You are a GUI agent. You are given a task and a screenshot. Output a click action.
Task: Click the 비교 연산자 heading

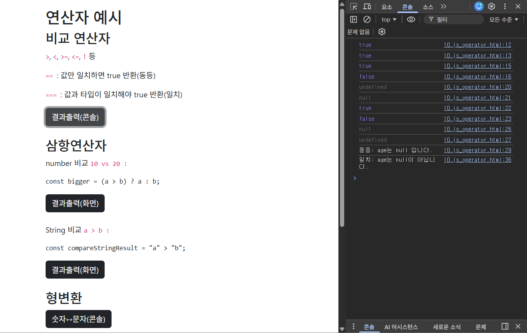tap(78, 38)
